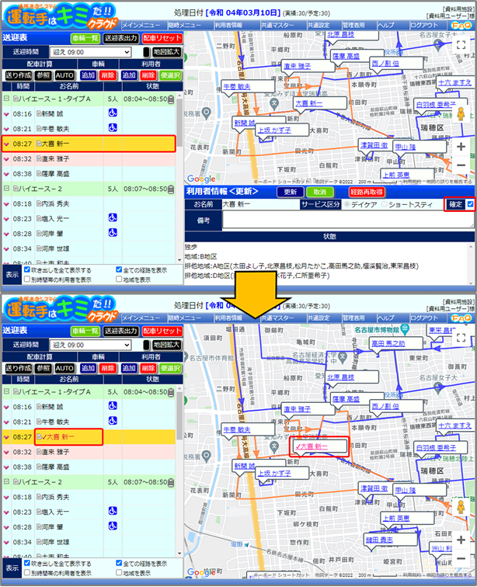Click wheelchair icon for 牛巻 敏夫 in upper list
The width and height of the screenshot is (477, 587).
tap(113, 127)
